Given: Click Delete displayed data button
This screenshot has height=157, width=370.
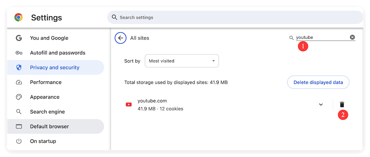Looking at the screenshot, I should click(x=318, y=82).
